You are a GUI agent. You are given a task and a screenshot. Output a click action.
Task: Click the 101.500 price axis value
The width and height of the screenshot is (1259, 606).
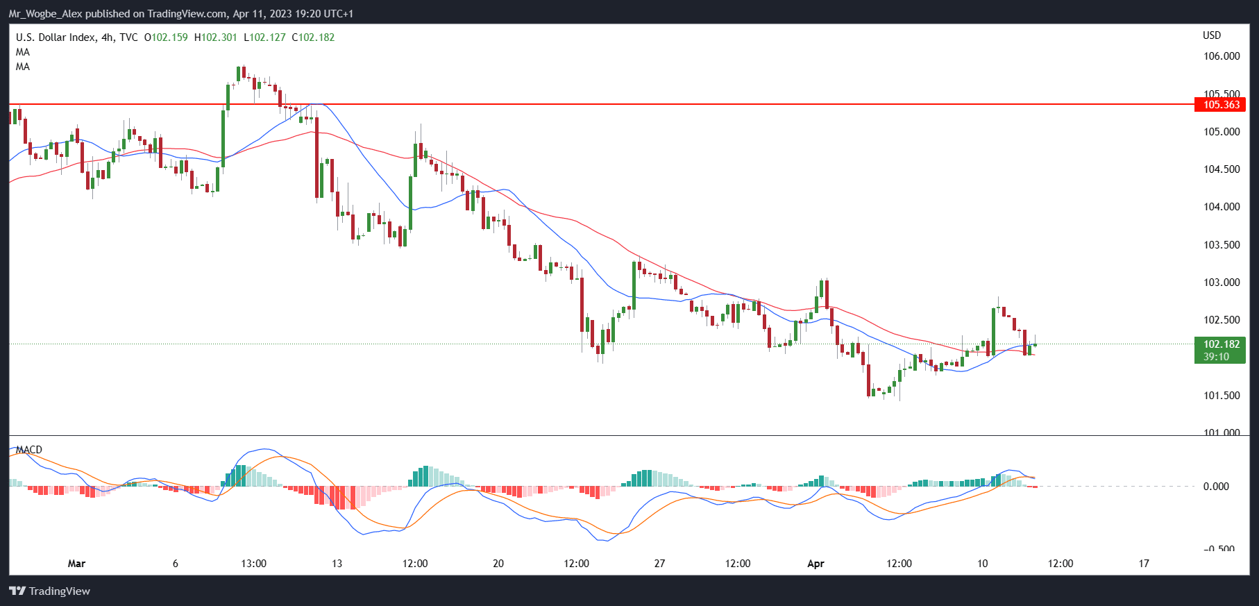click(1222, 396)
